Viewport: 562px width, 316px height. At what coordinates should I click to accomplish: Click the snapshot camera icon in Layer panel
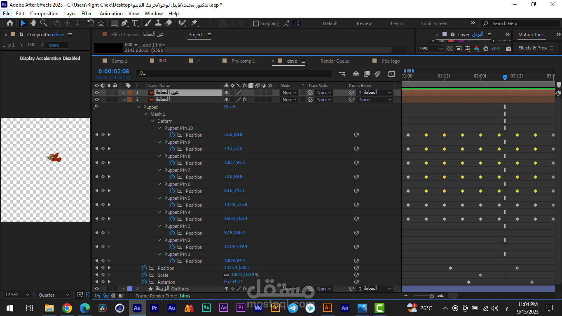click(508, 49)
